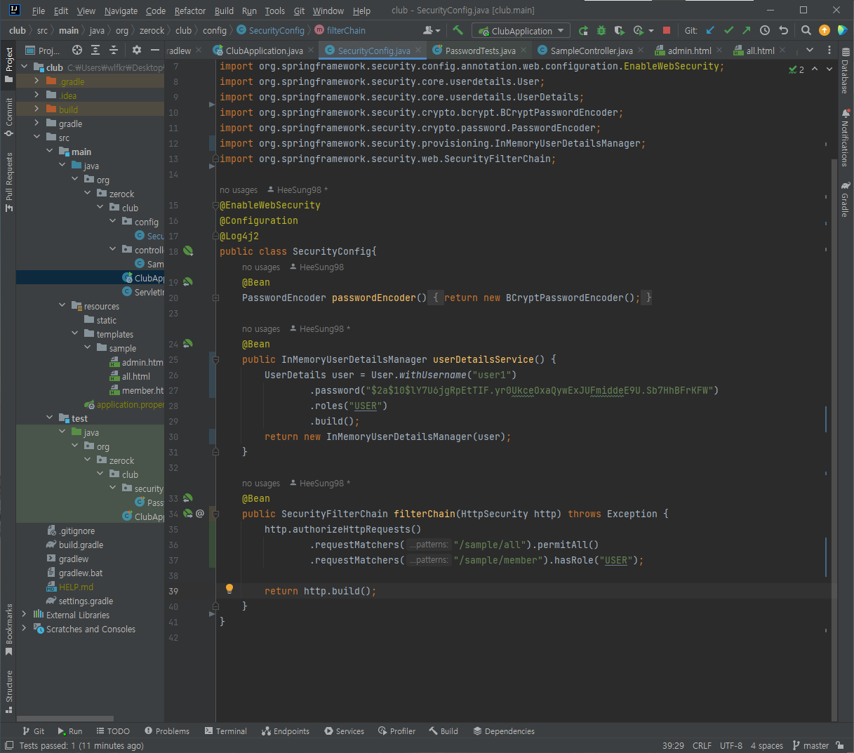Toggle the Structure tool window
Screen dimensions: 854x753
tap(8, 691)
